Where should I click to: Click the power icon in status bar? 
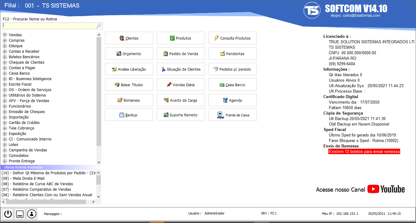click(x=8, y=214)
